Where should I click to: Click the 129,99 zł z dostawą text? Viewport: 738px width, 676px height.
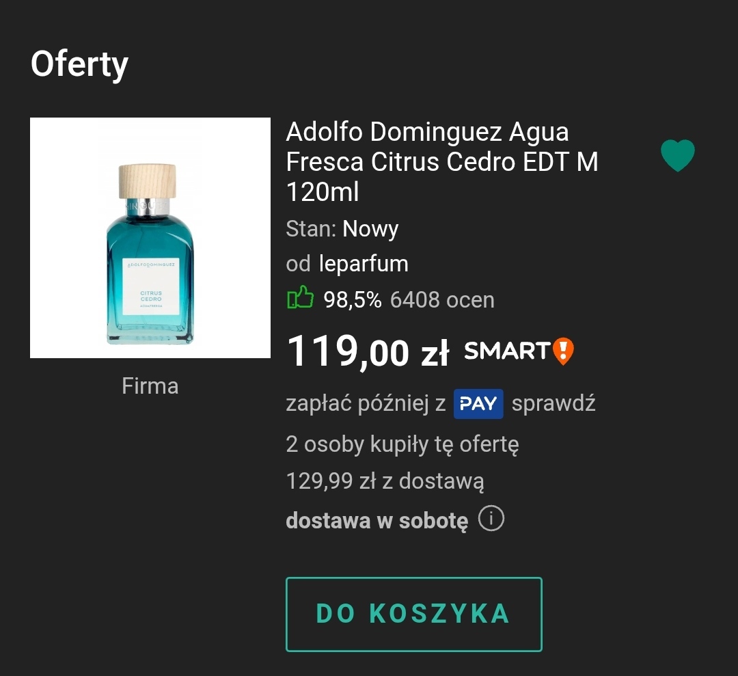coord(385,481)
